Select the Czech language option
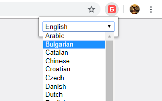162x101 pixels. pyautogui.click(x=74, y=78)
